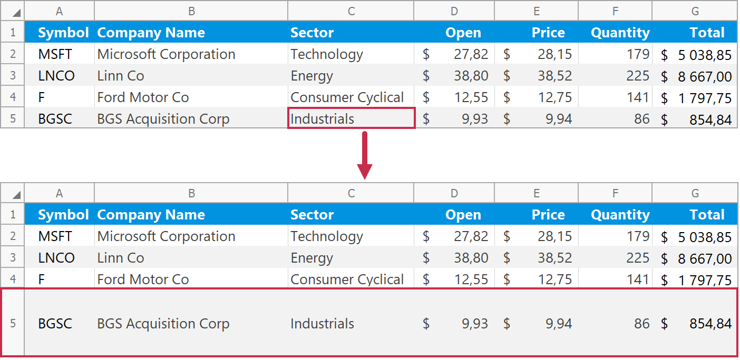The image size is (740, 360).
Task: Select MSFT symbol cell in top sheet
Action: [60, 54]
